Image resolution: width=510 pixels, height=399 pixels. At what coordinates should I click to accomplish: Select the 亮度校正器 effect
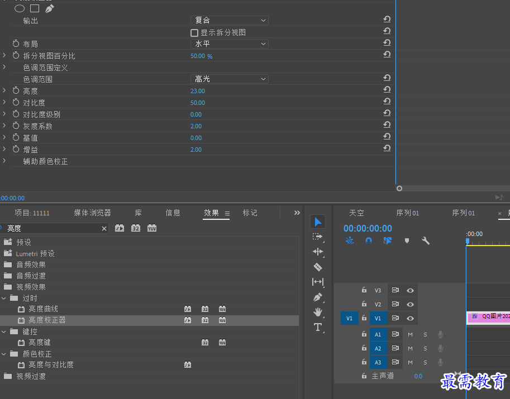tap(47, 320)
